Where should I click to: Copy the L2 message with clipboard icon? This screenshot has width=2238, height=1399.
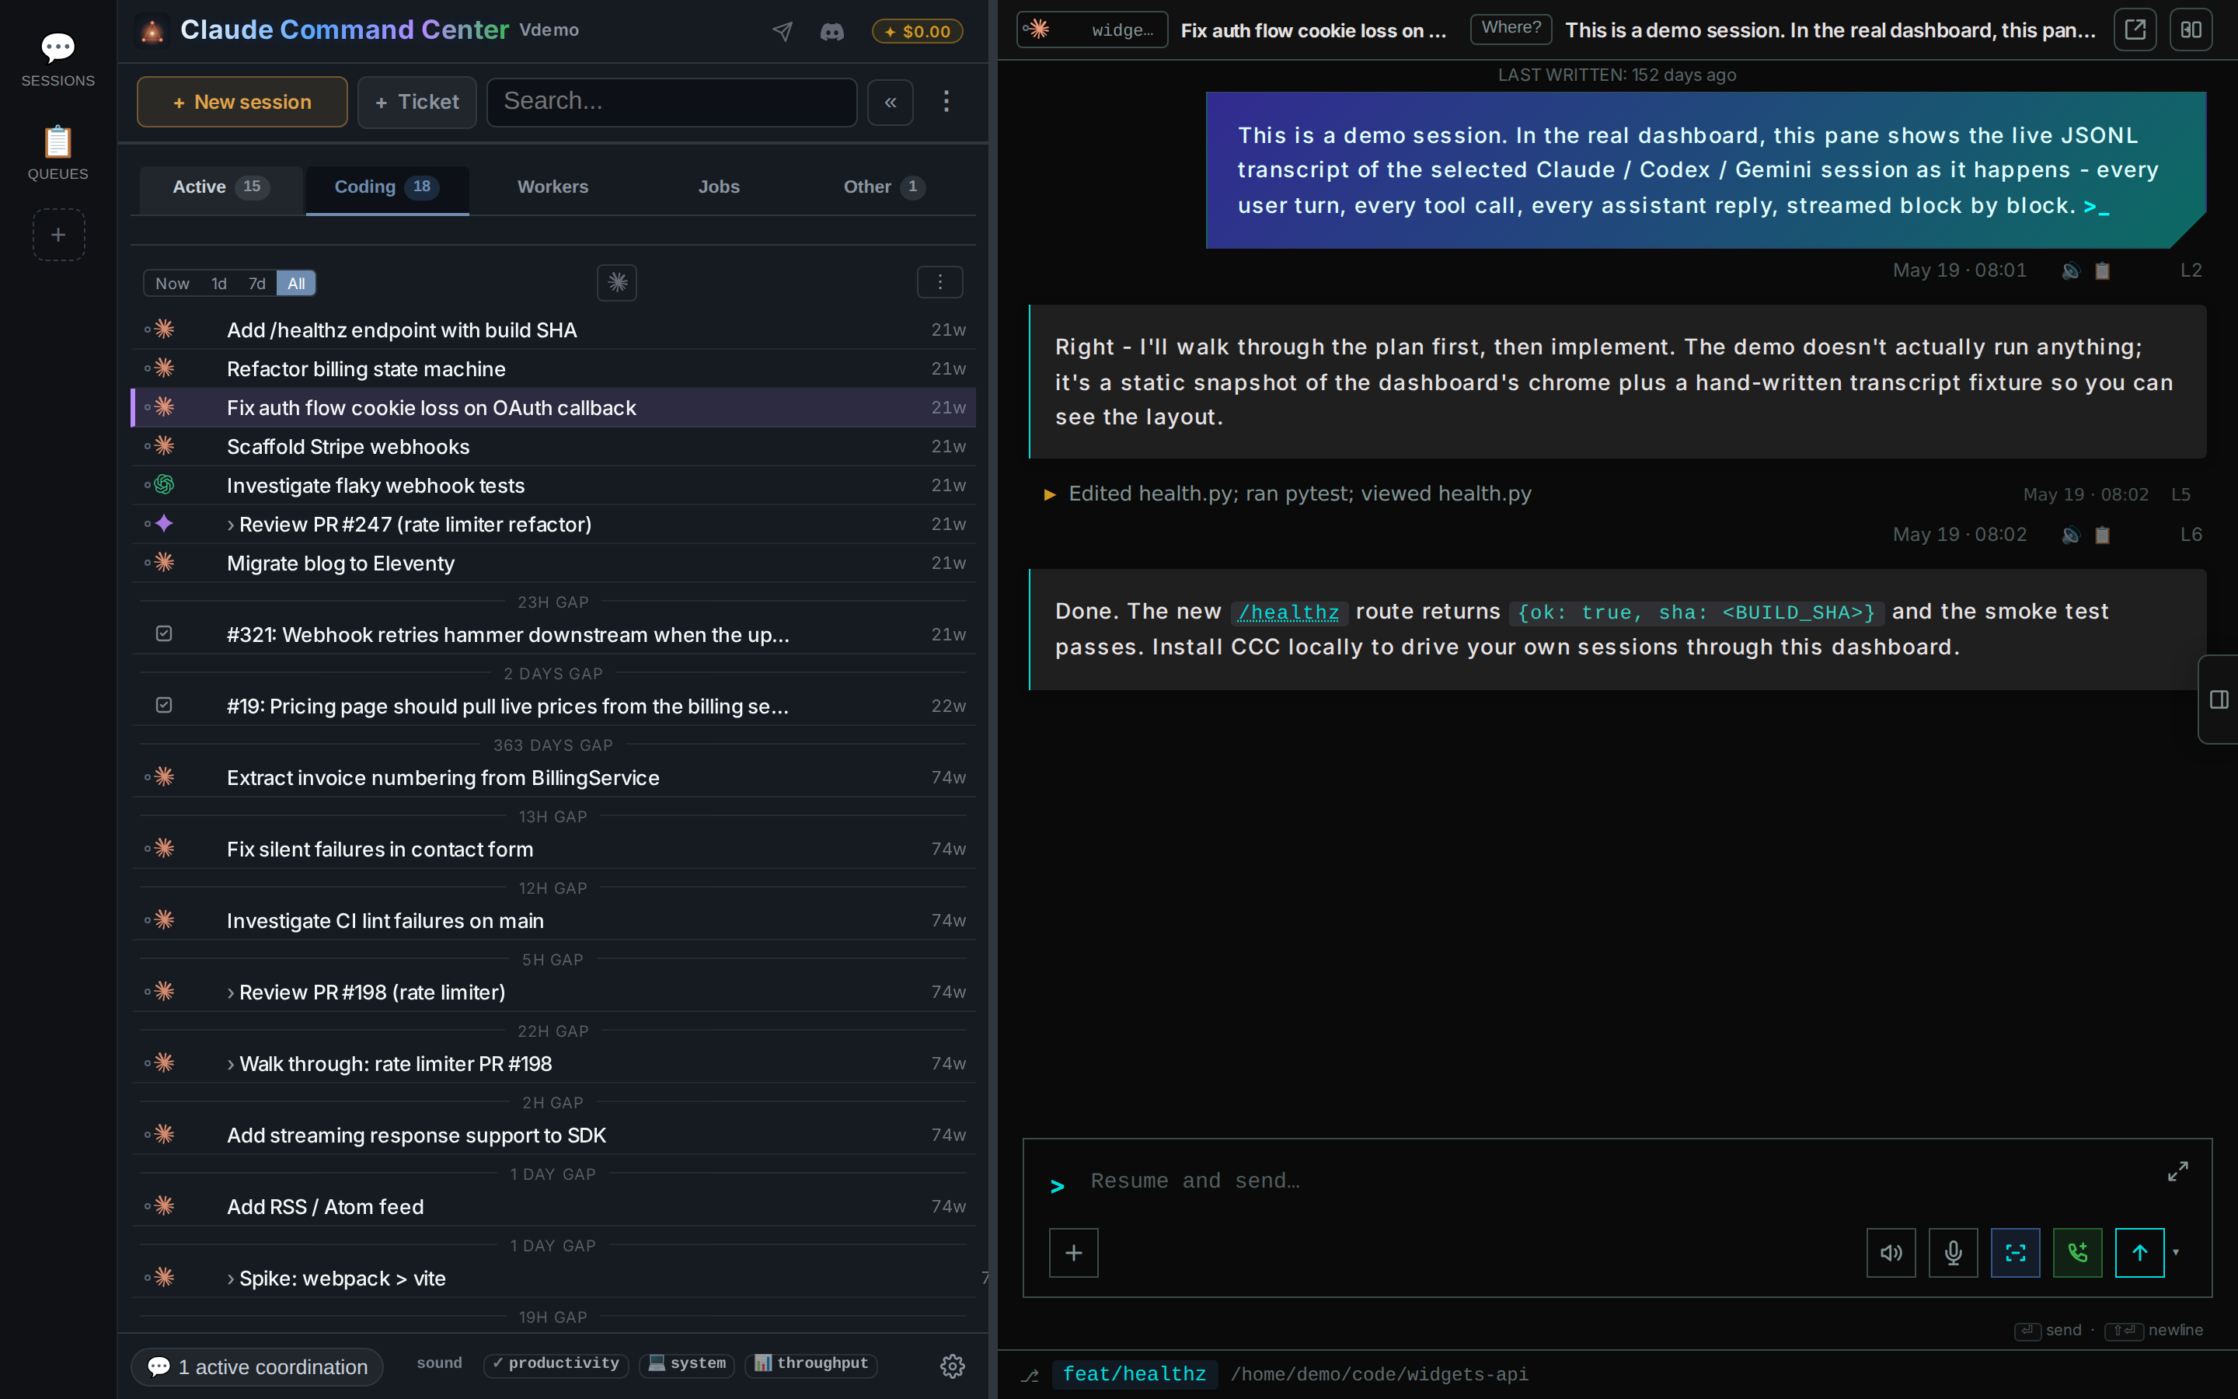2102,271
